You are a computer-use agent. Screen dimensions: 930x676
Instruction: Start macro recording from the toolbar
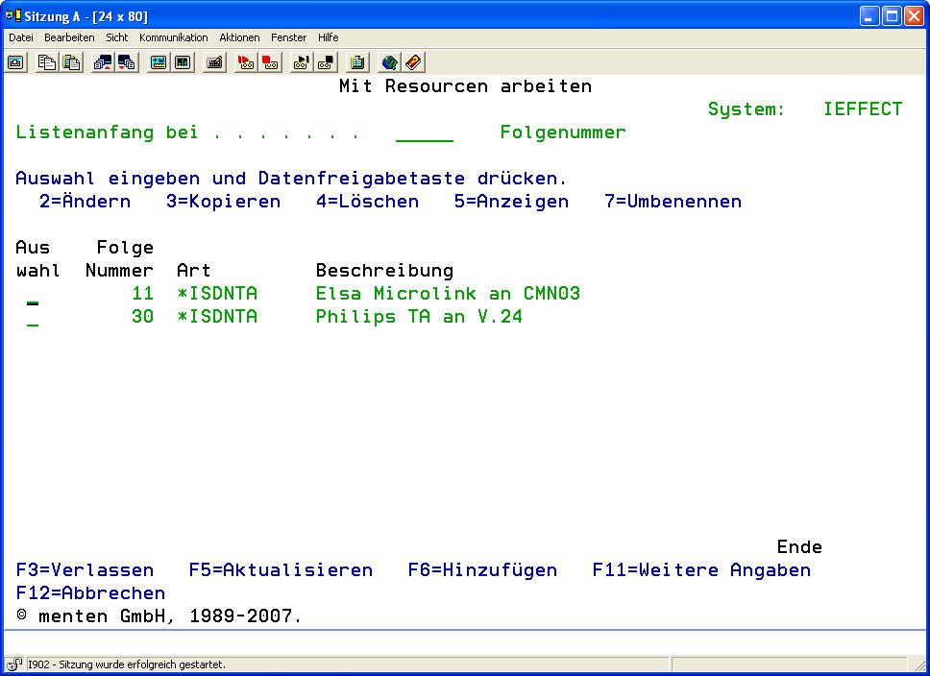(x=246, y=62)
